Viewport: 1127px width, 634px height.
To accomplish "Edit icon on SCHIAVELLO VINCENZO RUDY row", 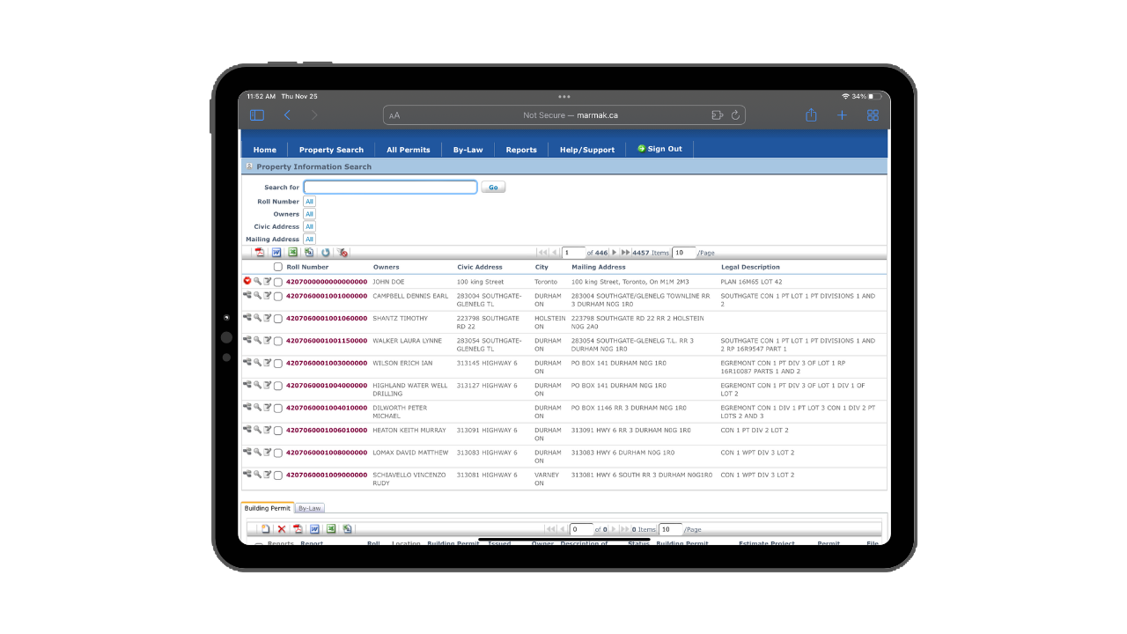I will 267,474.
